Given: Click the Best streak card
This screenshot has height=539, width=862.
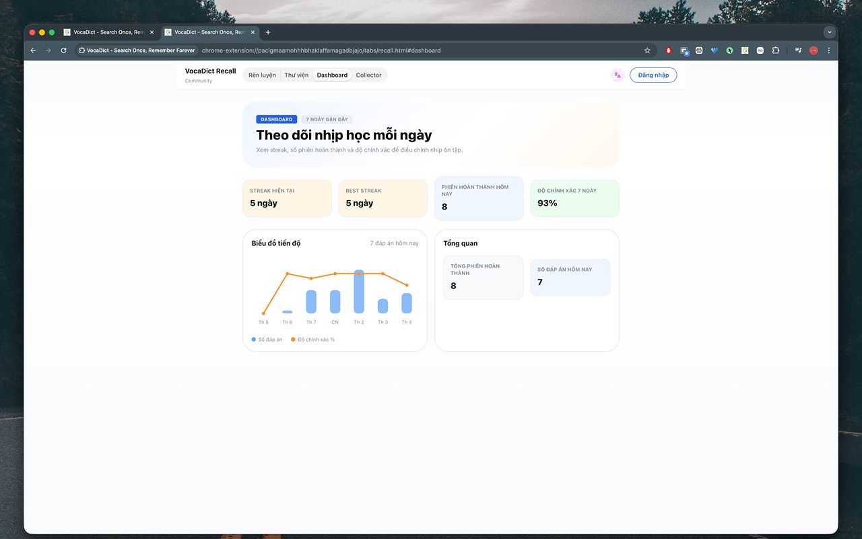Looking at the screenshot, I should click(383, 198).
